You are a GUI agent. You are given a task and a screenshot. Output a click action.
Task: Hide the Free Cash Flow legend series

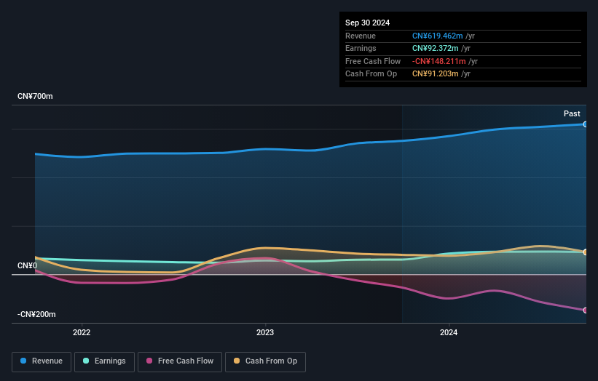[180, 361]
